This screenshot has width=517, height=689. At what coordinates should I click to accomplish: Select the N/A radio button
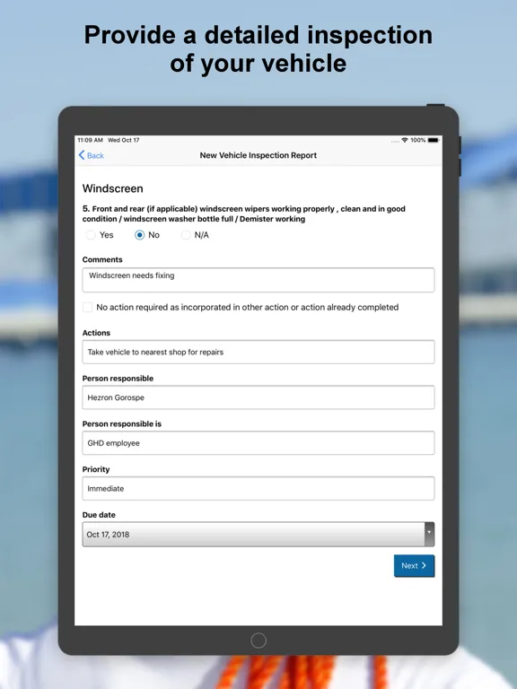186,235
